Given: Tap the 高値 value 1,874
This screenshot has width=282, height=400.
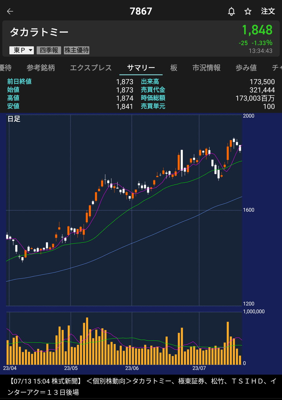Looking at the screenshot, I should pos(125,98).
